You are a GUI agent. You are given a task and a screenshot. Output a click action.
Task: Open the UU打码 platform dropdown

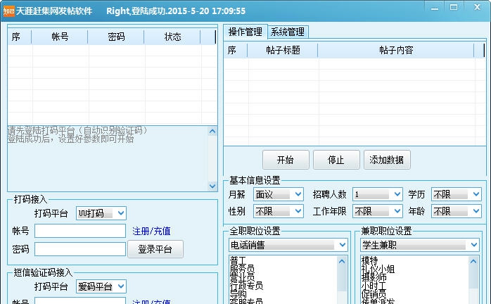click(101, 213)
